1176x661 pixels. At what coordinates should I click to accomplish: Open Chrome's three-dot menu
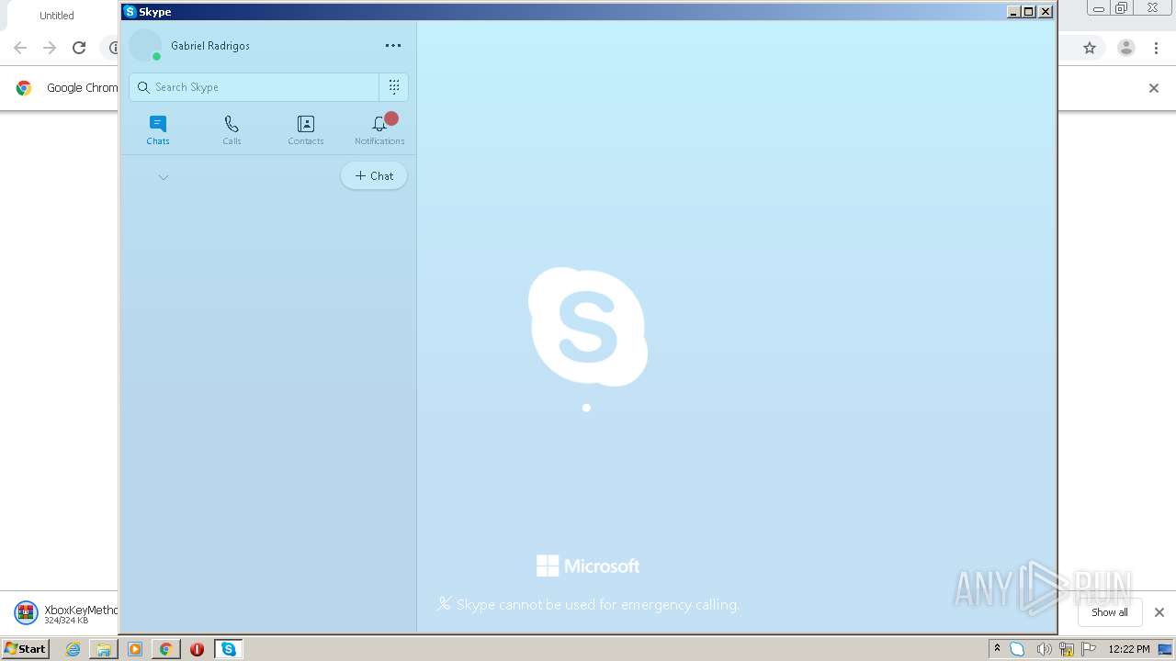point(1157,48)
